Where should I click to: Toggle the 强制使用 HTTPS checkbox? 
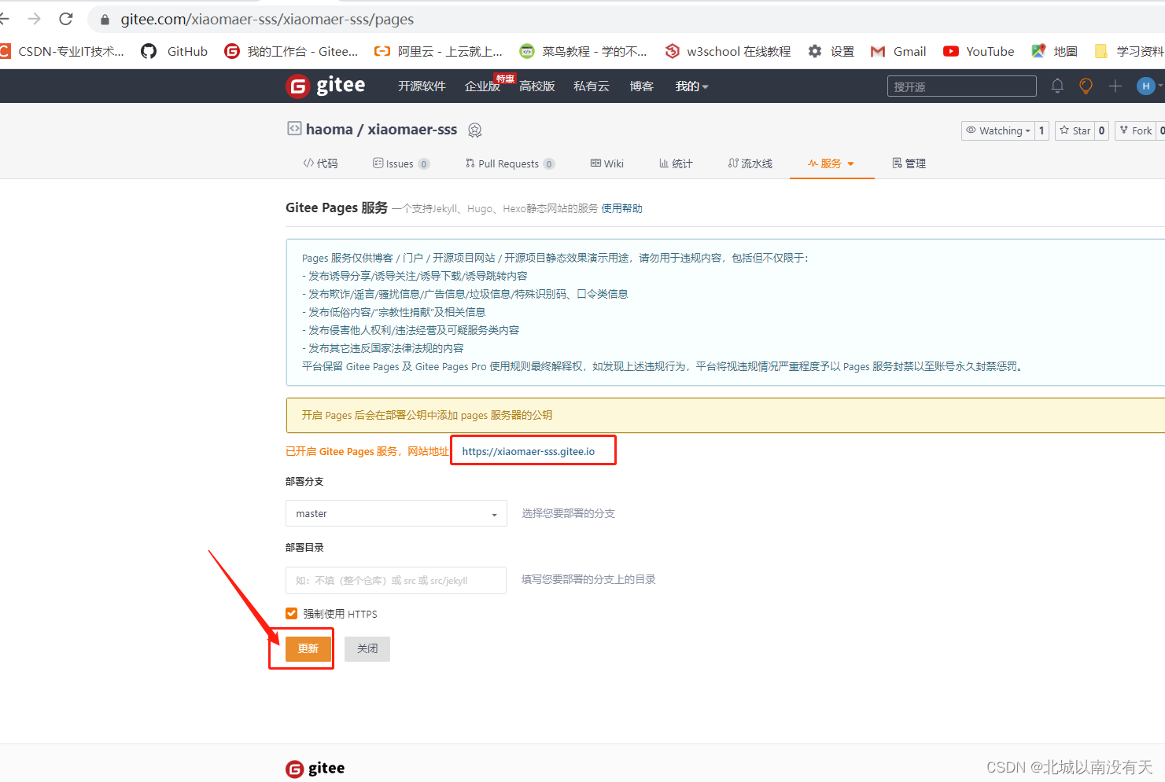tap(292, 614)
